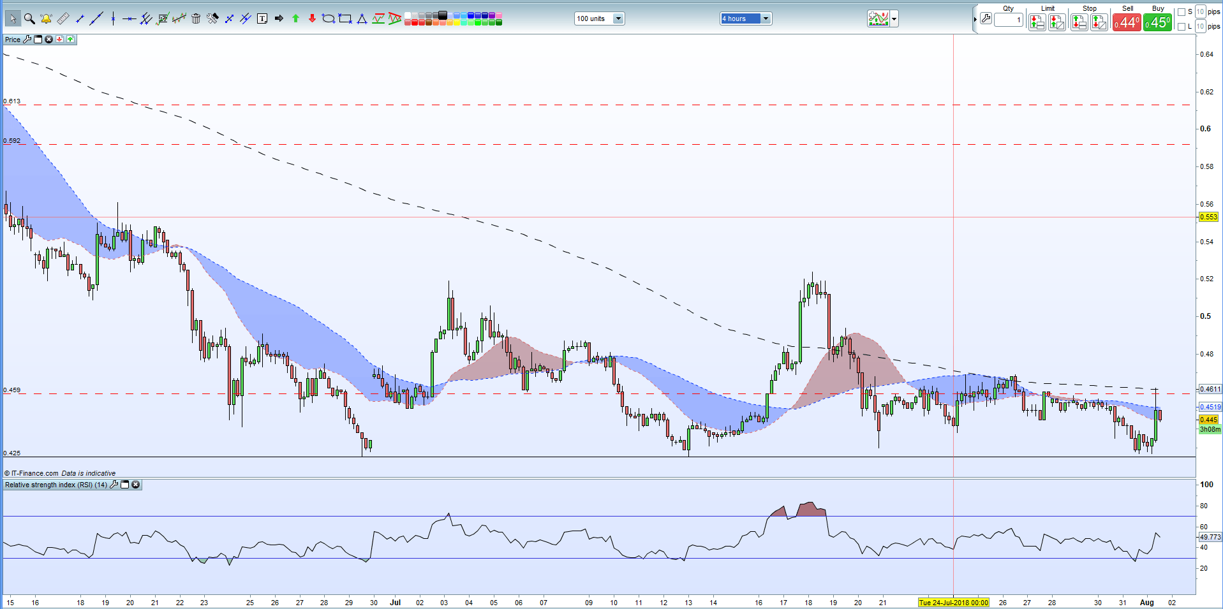Click the S pips value field
The width and height of the screenshot is (1223, 609).
[x=1200, y=11]
